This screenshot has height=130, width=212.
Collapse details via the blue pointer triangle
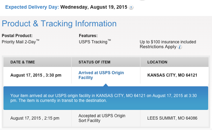[106, 85]
